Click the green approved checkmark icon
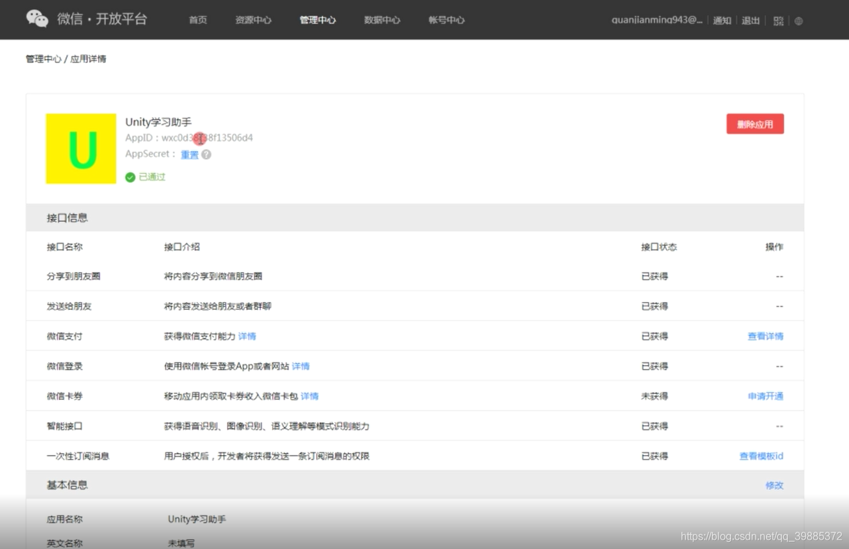849x549 pixels. pyautogui.click(x=130, y=177)
